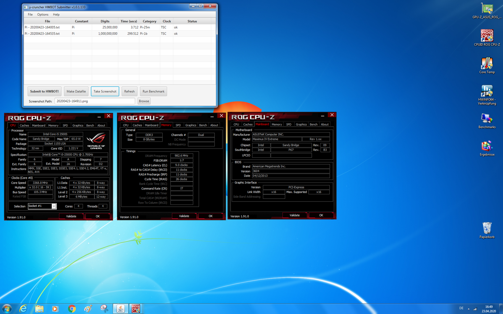Switch to Mainboard tab in the first CPU-Z window
Viewport: 503px width, 314px height.
pyautogui.click(x=39, y=126)
